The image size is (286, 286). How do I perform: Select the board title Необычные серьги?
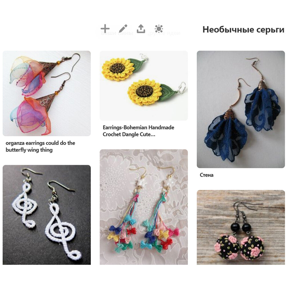(x=243, y=29)
